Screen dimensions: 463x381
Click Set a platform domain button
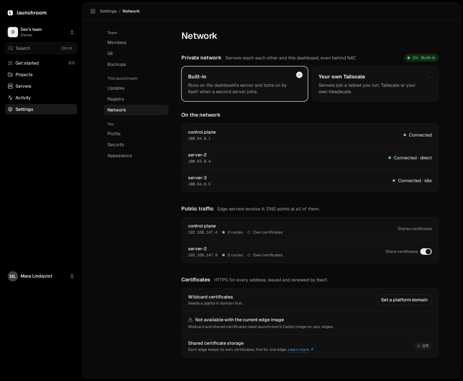[x=404, y=300]
